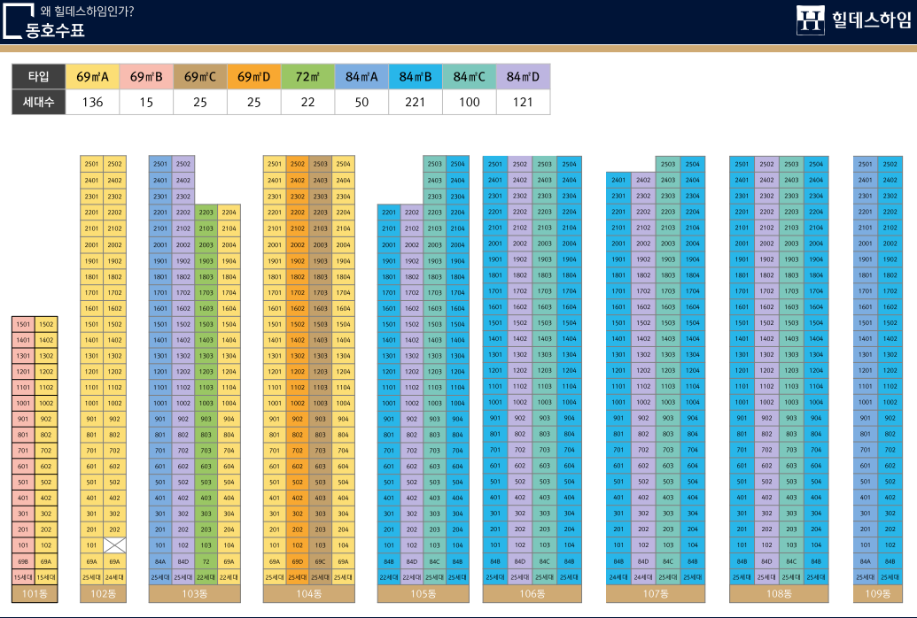This screenshot has width=917, height=618.
Task: Select the 84㎡B sky-blue legend swatch
Action: pos(416,77)
